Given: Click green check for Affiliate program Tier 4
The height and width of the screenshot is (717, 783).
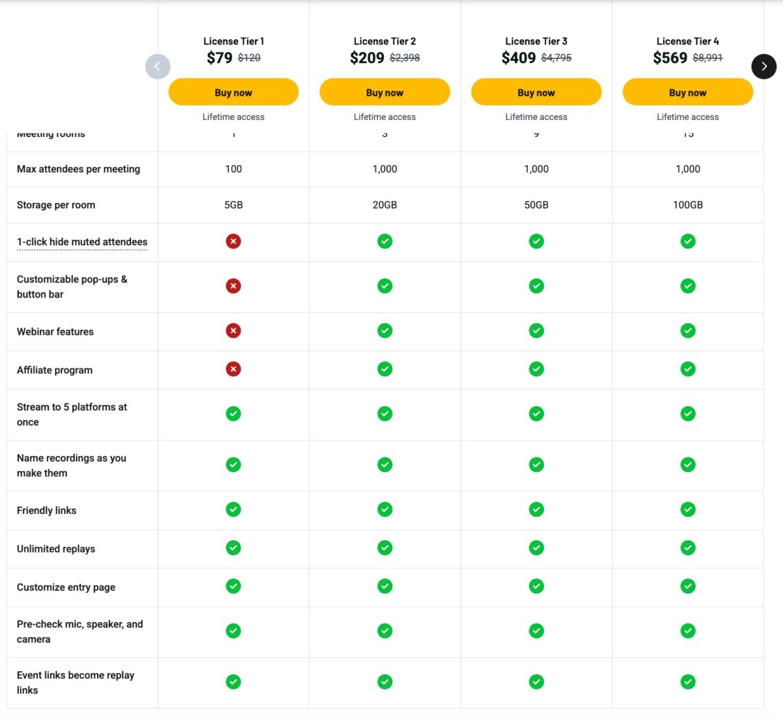Looking at the screenshot, I should click(688, 369).
